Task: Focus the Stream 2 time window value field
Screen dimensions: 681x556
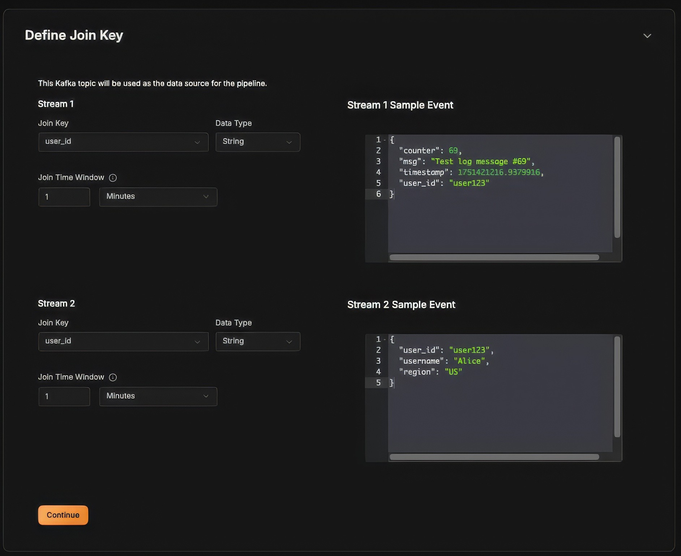Action: point(64,397)
